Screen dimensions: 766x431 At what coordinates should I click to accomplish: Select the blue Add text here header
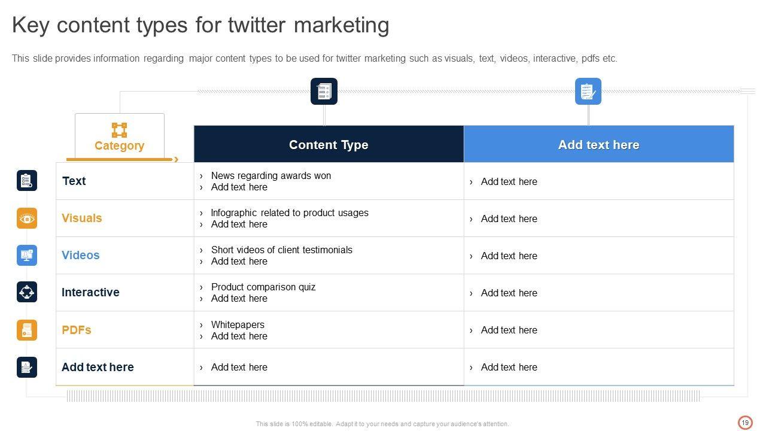[598, 145]
